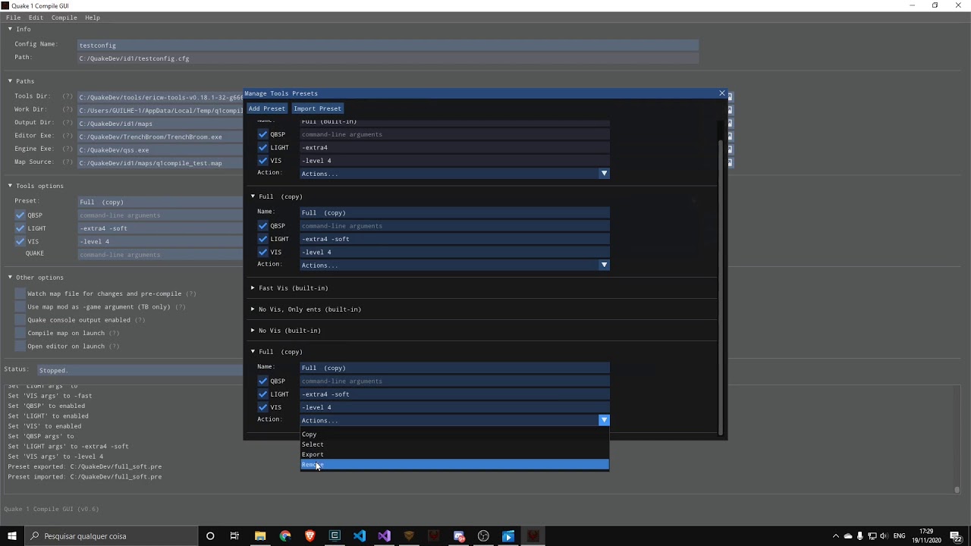Image resolution: width=971 pixels, height=546 pixels.
Task: Open Windows Start menu
Action: pyautogui.click(x=11, y=536)
